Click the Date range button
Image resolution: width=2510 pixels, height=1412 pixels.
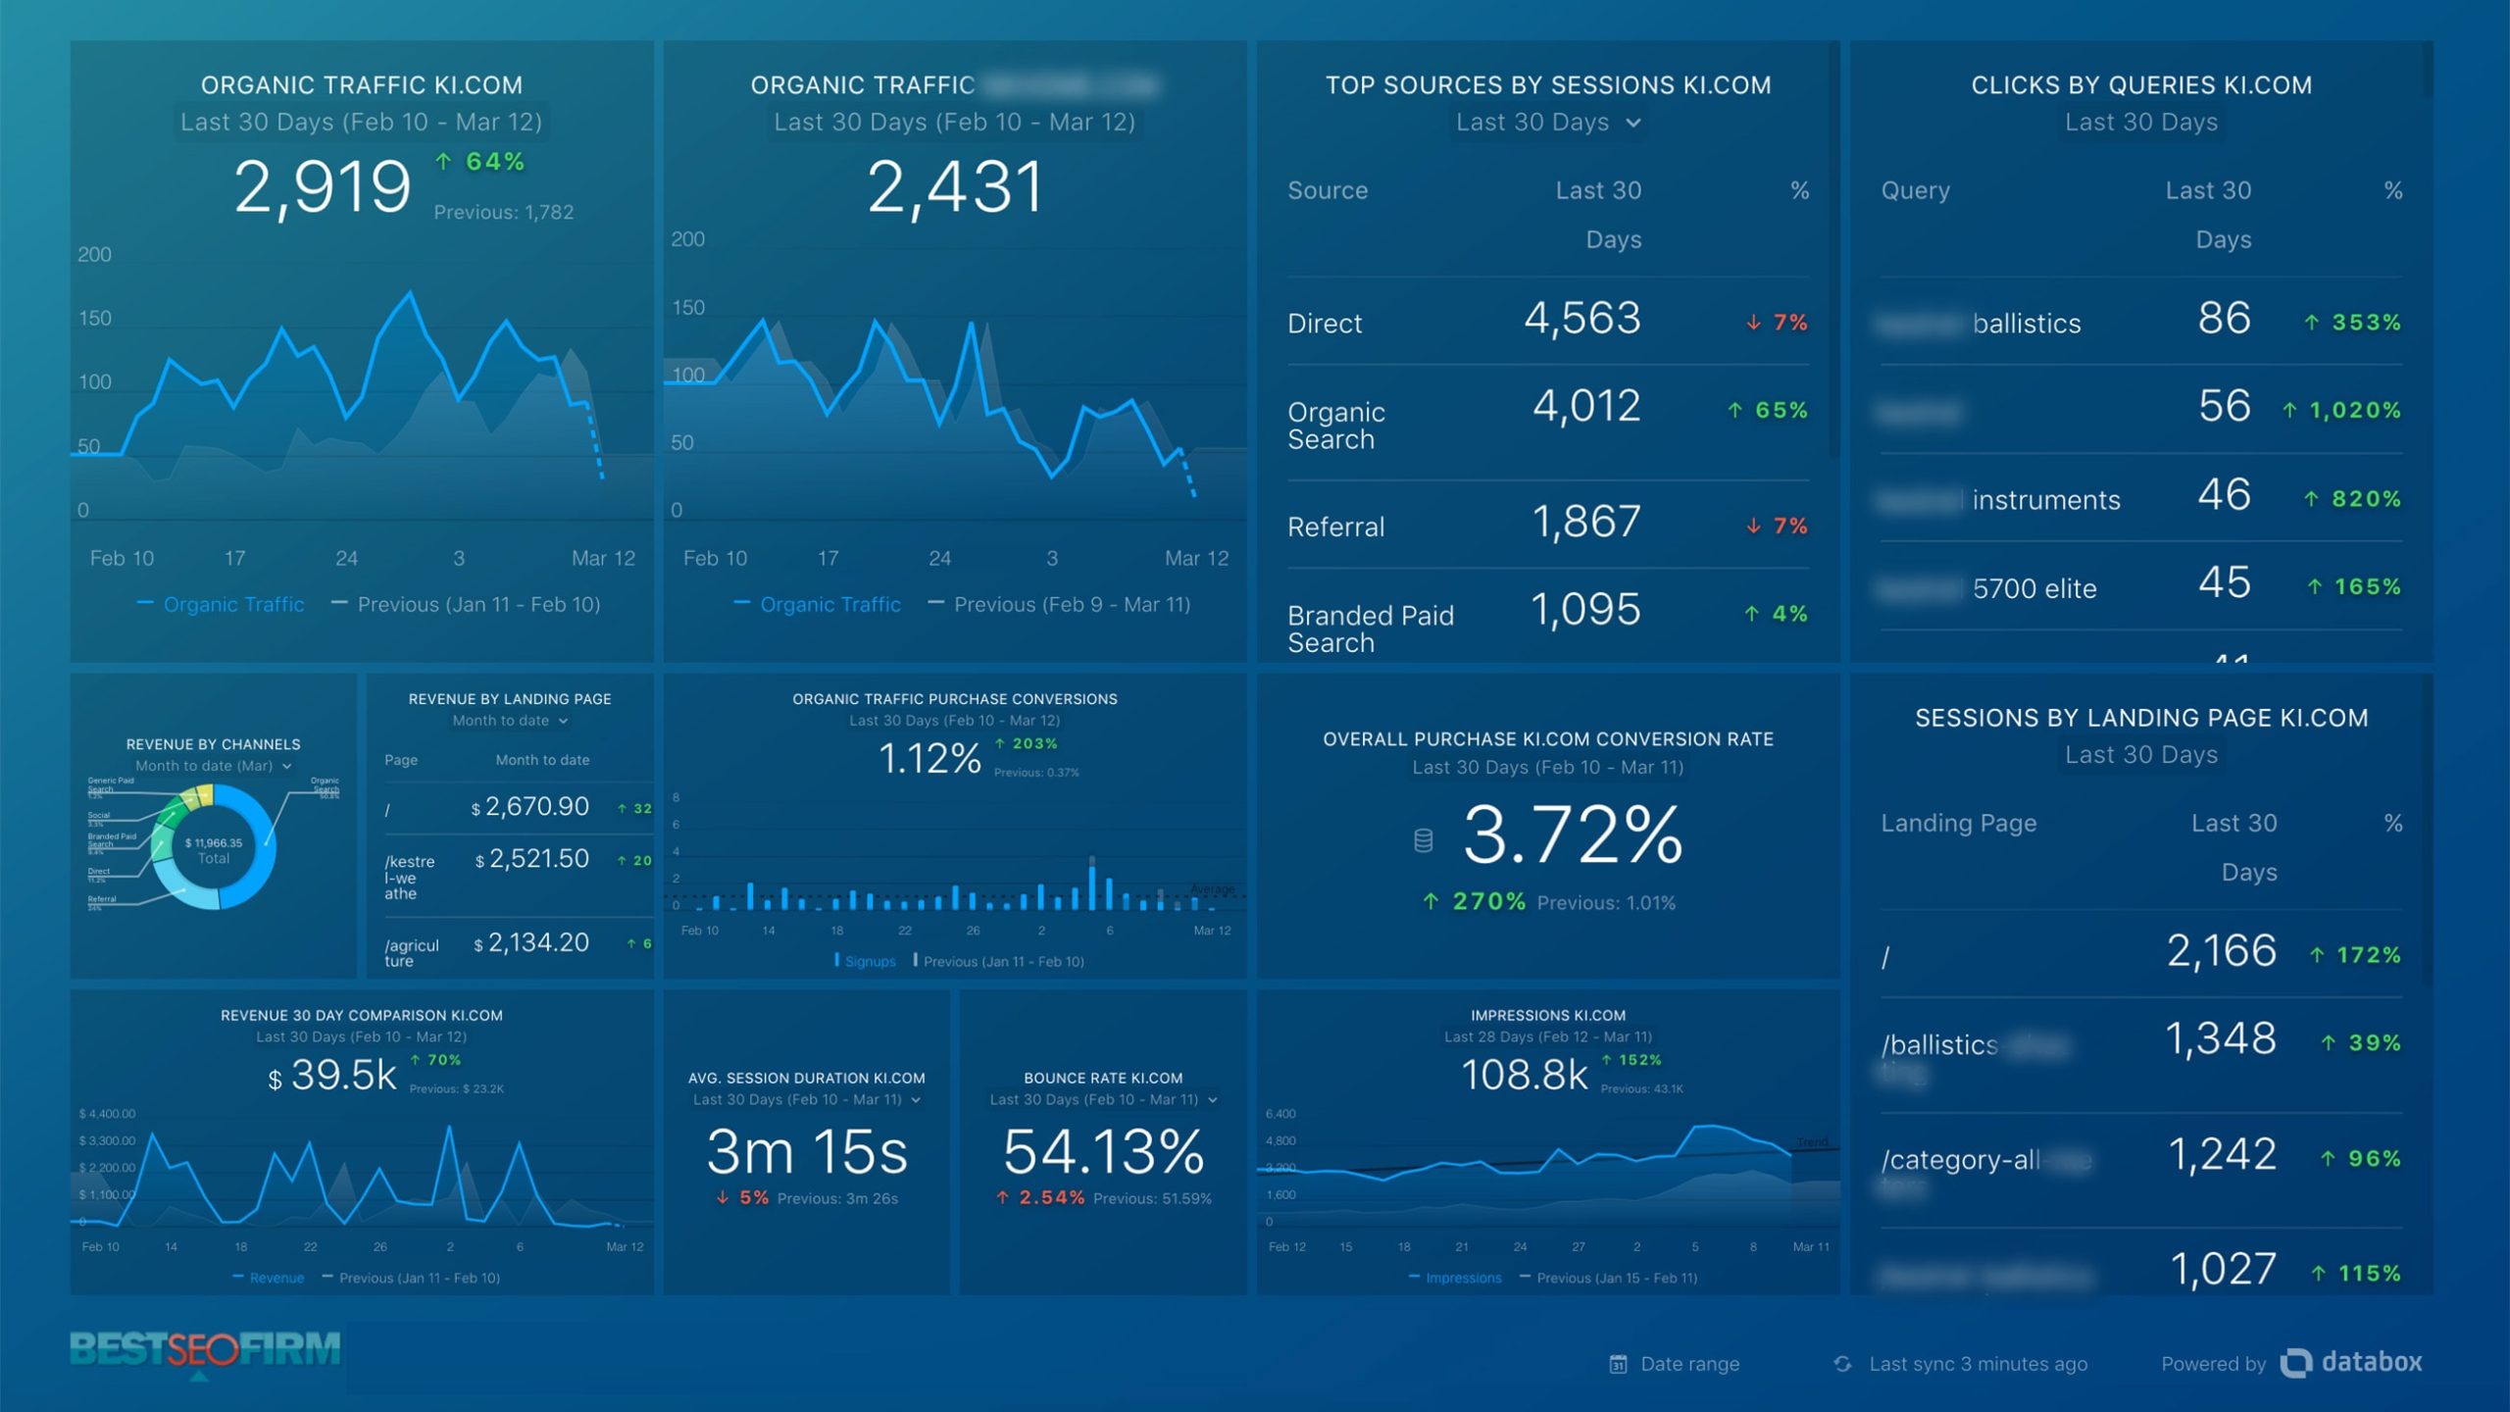pyautogui.click(x=1675, y=1364)
